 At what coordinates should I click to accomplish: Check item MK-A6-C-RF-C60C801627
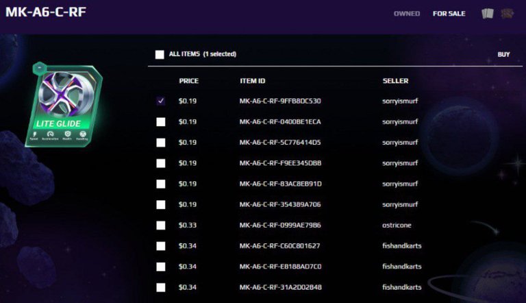tap(161, 246)
